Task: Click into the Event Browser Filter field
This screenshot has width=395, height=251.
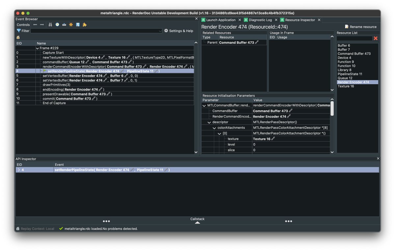Action: [x=96, y=31]
